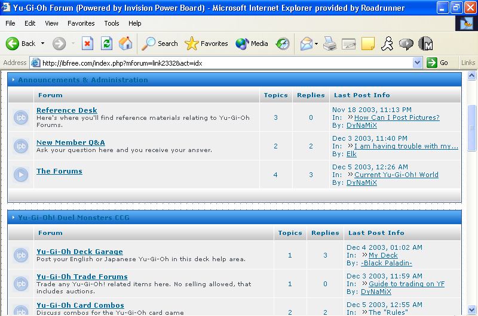The image size is (478, 316).
Task: Go back with the Back arrow button
Action: (20, 44)
